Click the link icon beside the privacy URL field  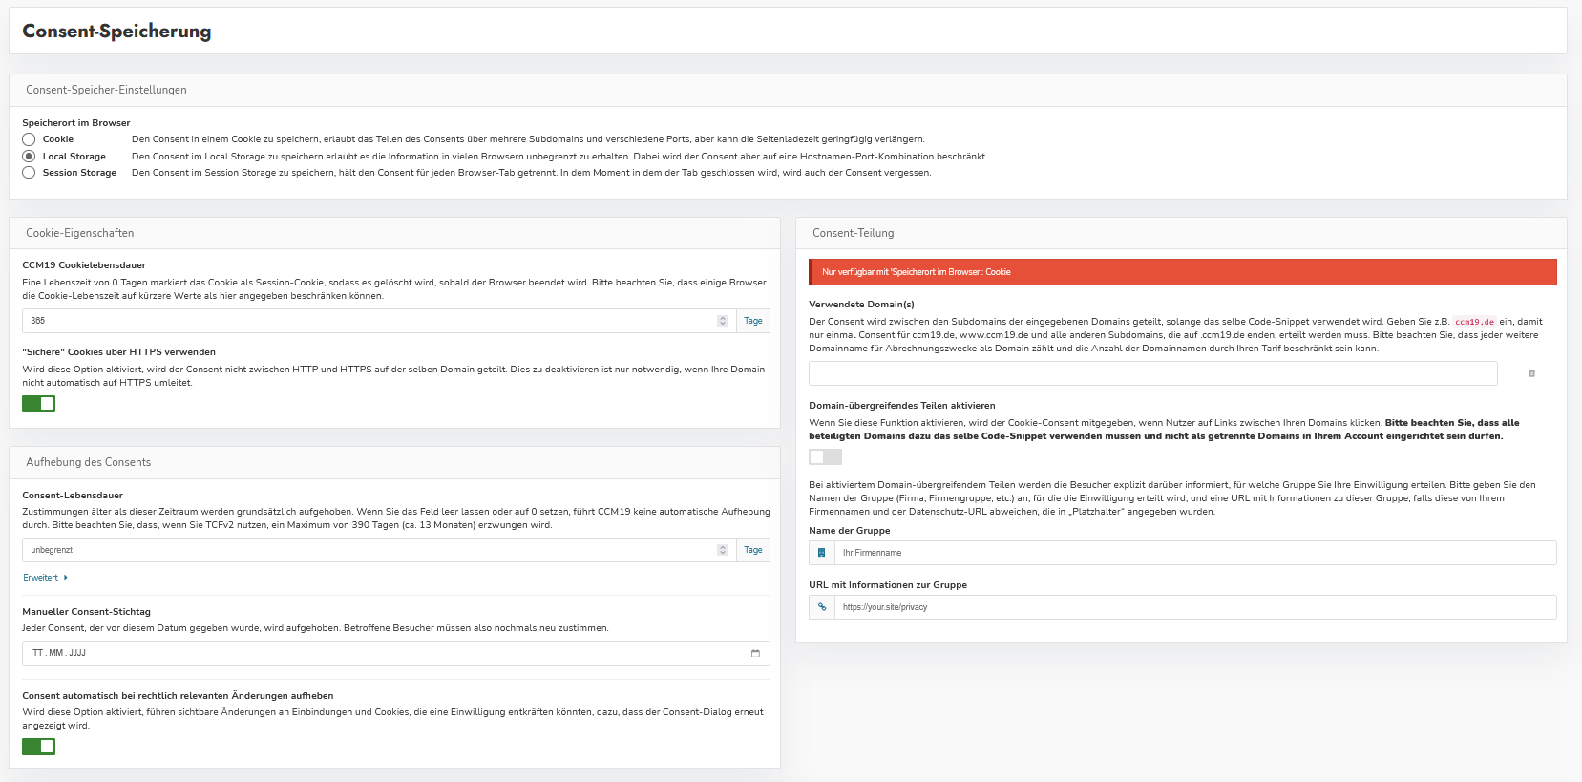(x=821, y=607)
